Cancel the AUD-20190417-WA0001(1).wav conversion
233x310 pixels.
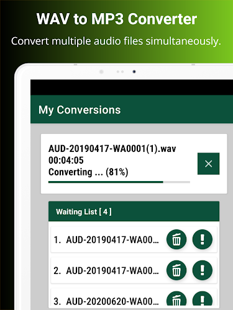tap(208, 164)
